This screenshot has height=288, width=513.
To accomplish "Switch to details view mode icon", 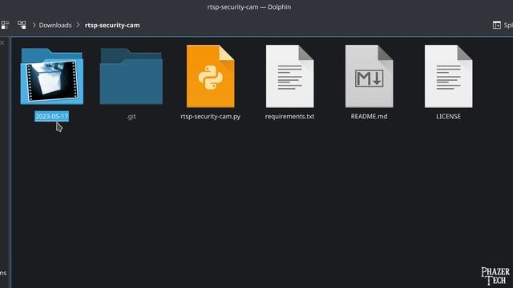I will (x=22, y=25).
